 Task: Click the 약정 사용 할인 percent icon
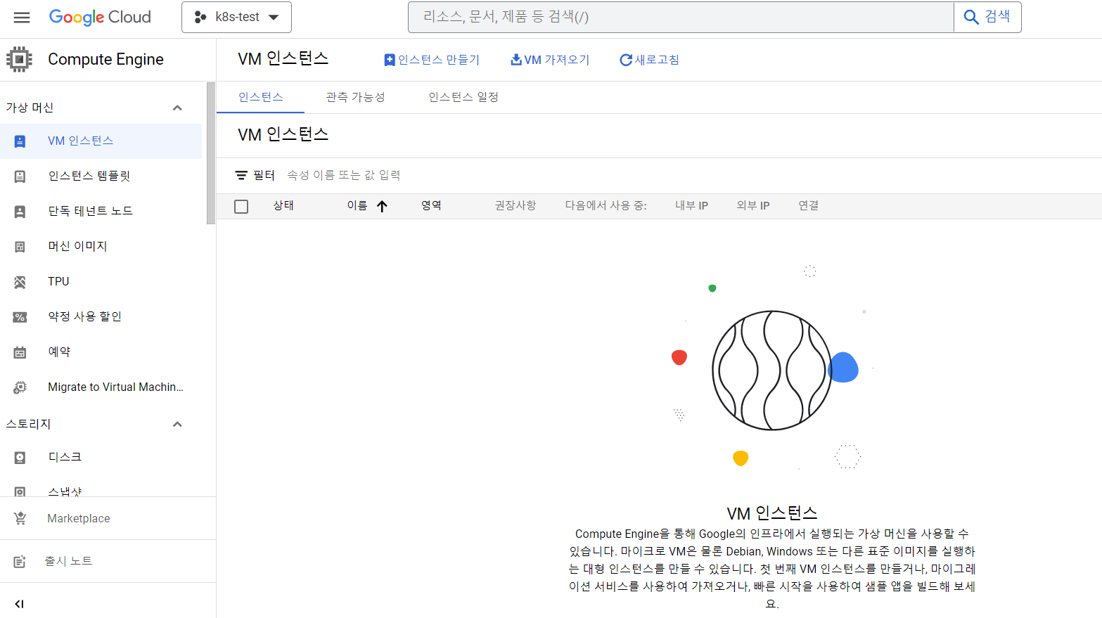[20, 317]
